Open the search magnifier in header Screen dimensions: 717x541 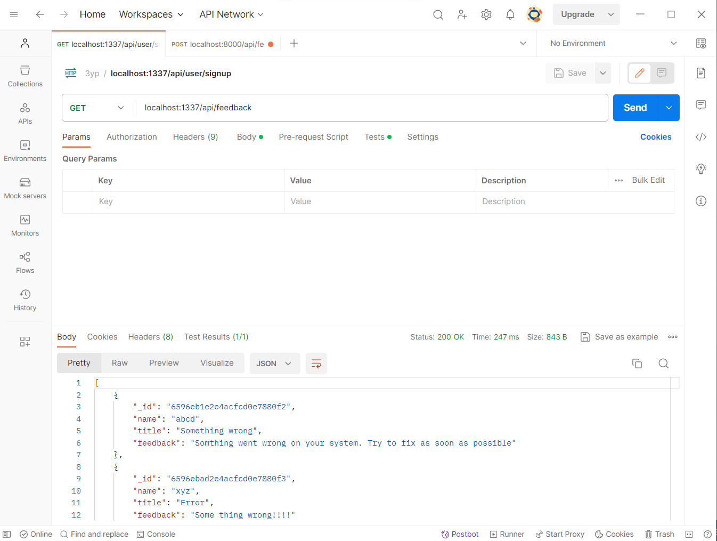438,14
